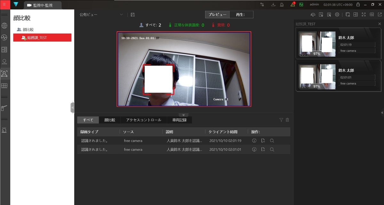
Task: Collapse the event list with the double chevron
Action: click(x=184, y=115)
